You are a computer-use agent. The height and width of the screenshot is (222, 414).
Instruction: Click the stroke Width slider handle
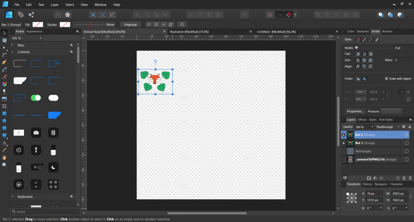tap(356, 48)
